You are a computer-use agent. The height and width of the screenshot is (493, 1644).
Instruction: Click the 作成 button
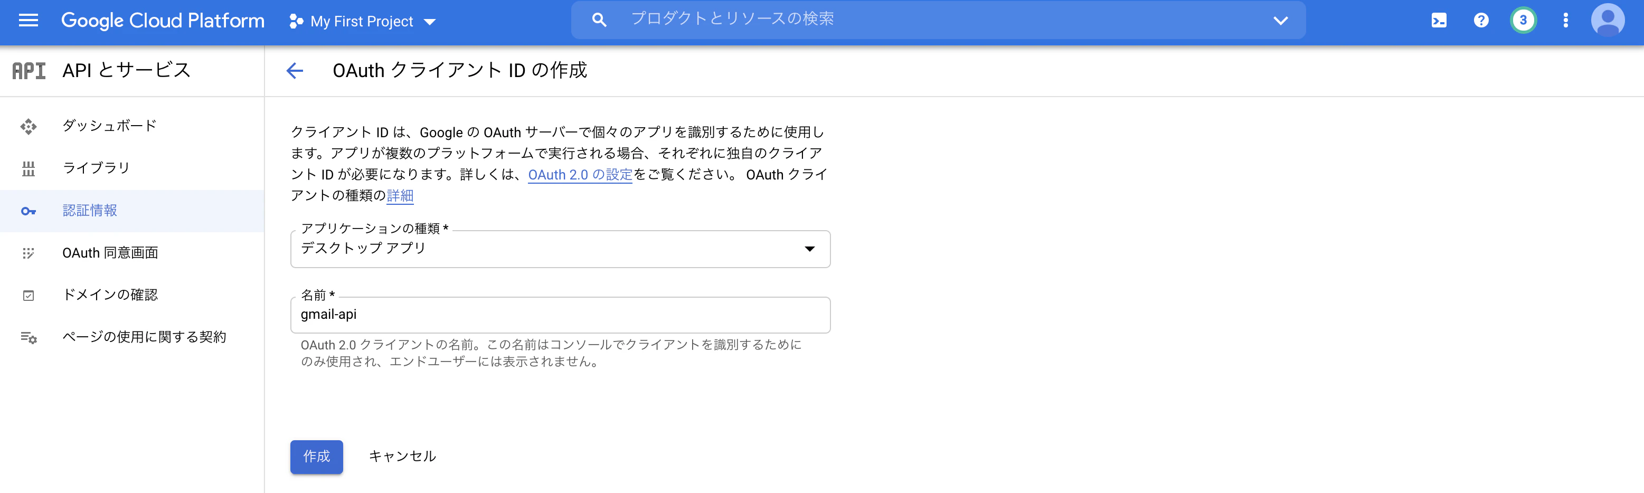316,457
